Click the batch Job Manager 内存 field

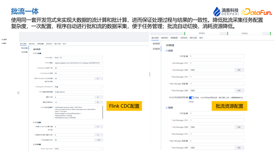point(212,70)
